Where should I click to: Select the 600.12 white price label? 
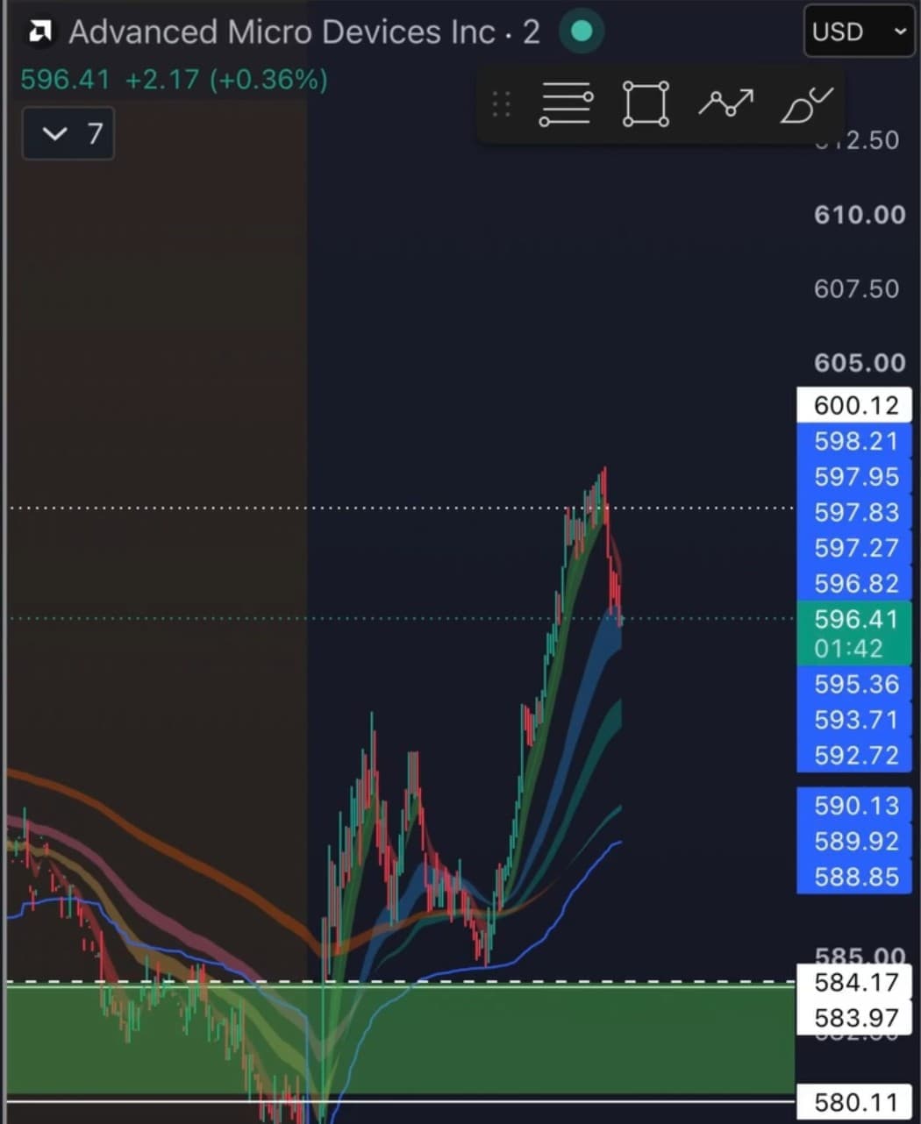855,405
